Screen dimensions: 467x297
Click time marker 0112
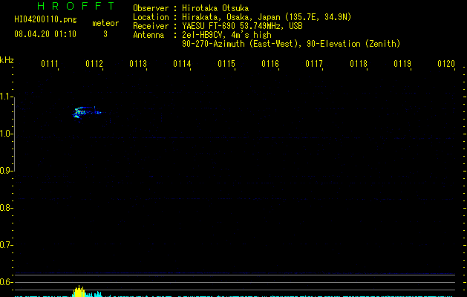(x=94, y=64)
